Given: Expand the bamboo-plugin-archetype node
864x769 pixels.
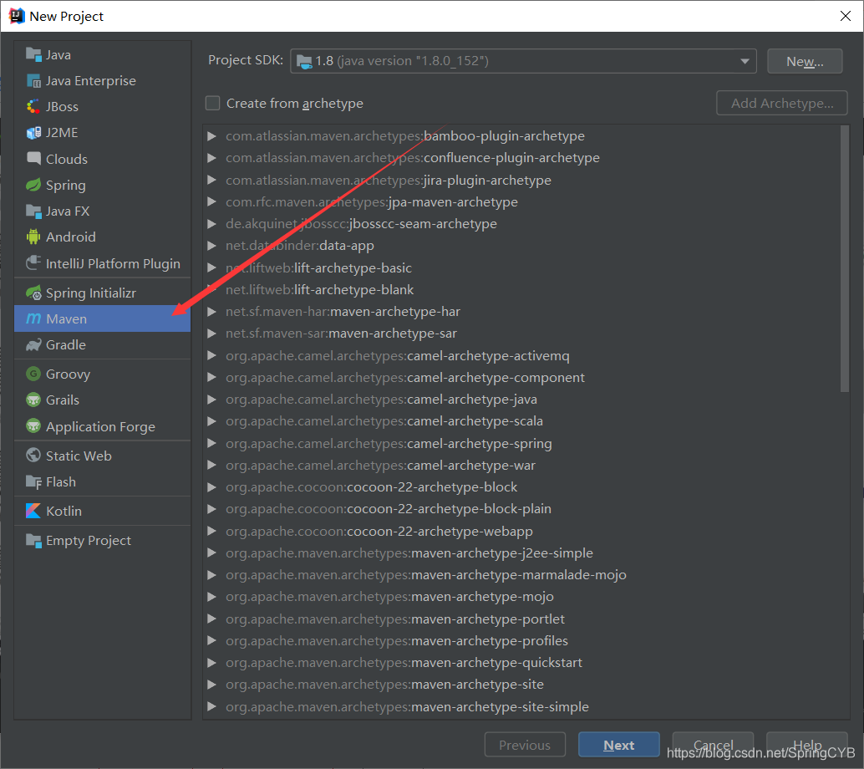Looking at the screenshot, I should 211,136.
